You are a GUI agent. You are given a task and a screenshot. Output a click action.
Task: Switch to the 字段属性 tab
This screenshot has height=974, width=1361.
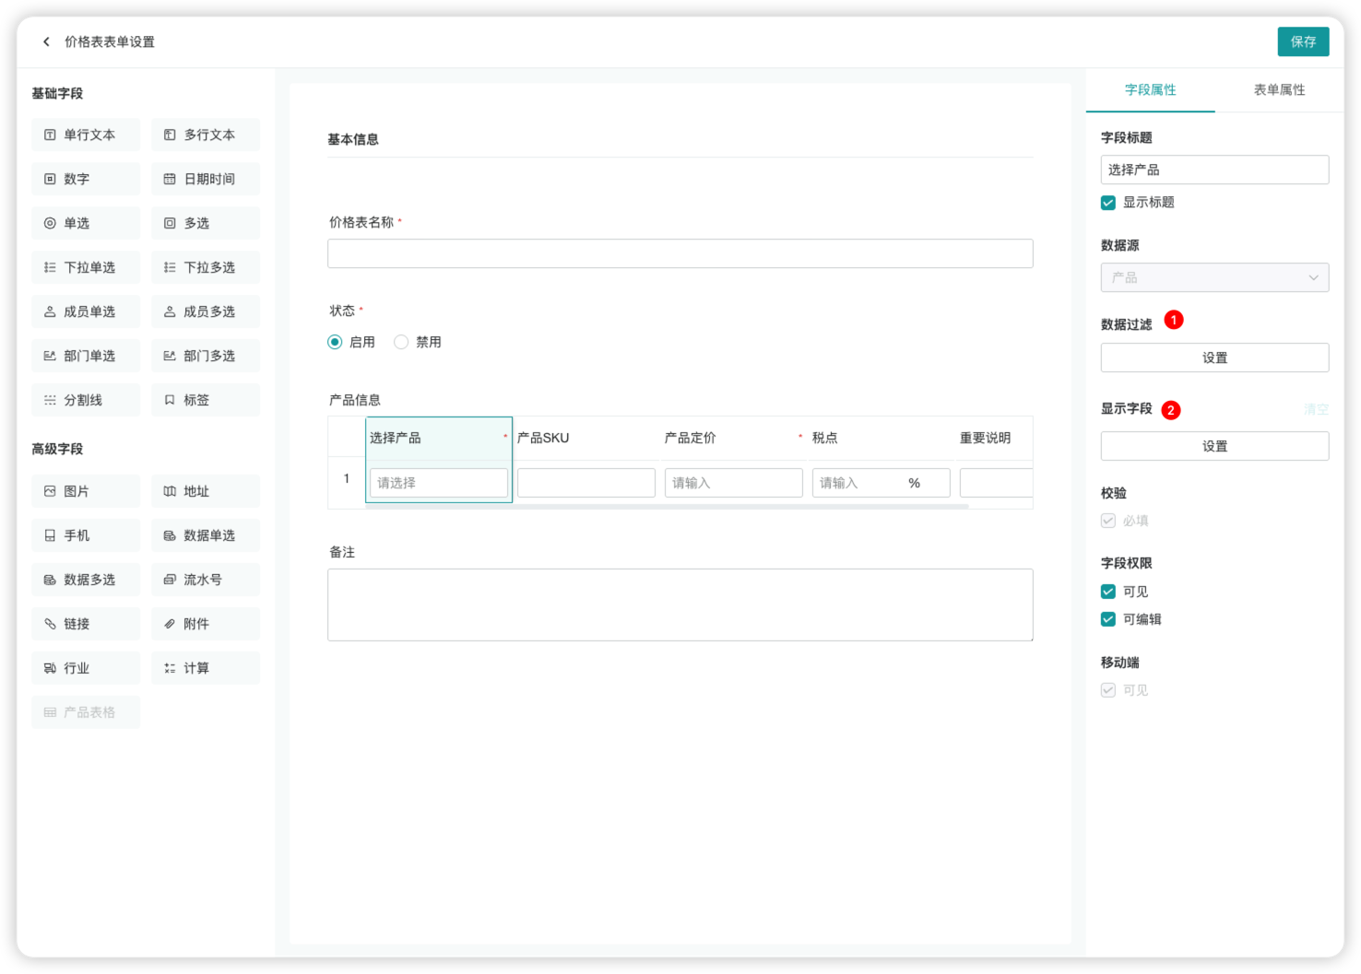(1150, 89)
